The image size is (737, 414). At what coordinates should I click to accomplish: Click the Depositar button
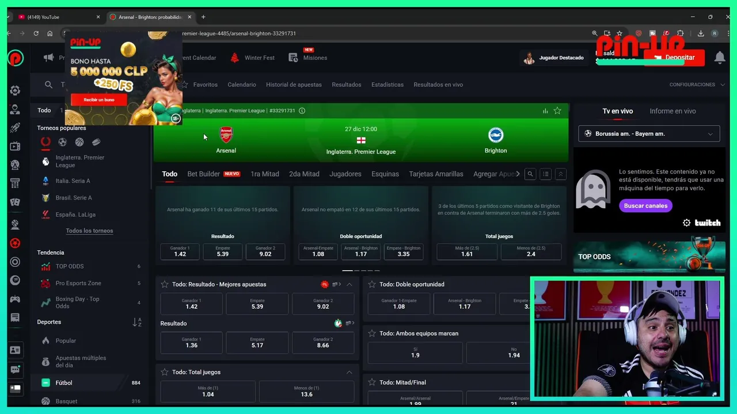coord(674,57)
